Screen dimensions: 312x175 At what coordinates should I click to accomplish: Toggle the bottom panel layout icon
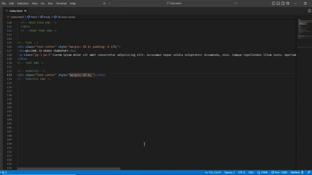click(278, 3)
